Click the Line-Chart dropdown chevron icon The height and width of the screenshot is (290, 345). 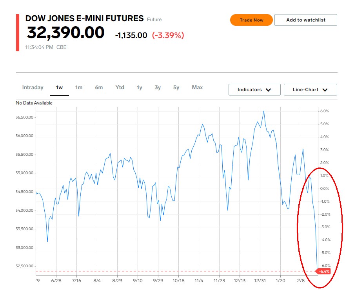click(325, 90)
